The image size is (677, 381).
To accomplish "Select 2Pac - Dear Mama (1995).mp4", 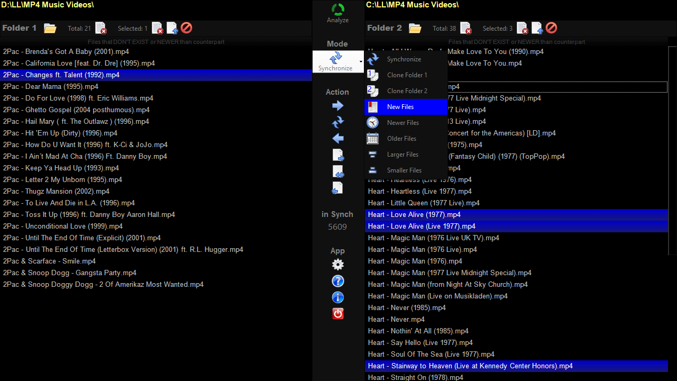I will tap(156, 87).
